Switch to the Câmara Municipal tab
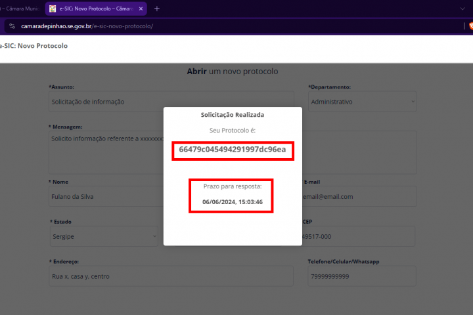The height and width of the screenshot is (315, 473). (x=20, y=9)
